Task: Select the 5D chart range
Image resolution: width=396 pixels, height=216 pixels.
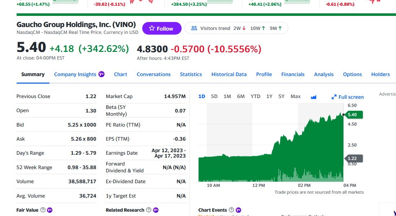Action: pyautogui.click(x=214, y=96)
